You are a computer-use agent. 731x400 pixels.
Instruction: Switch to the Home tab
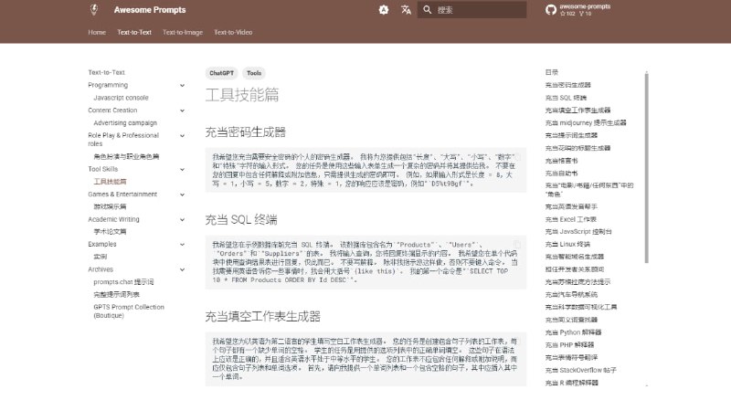[97, 32]
